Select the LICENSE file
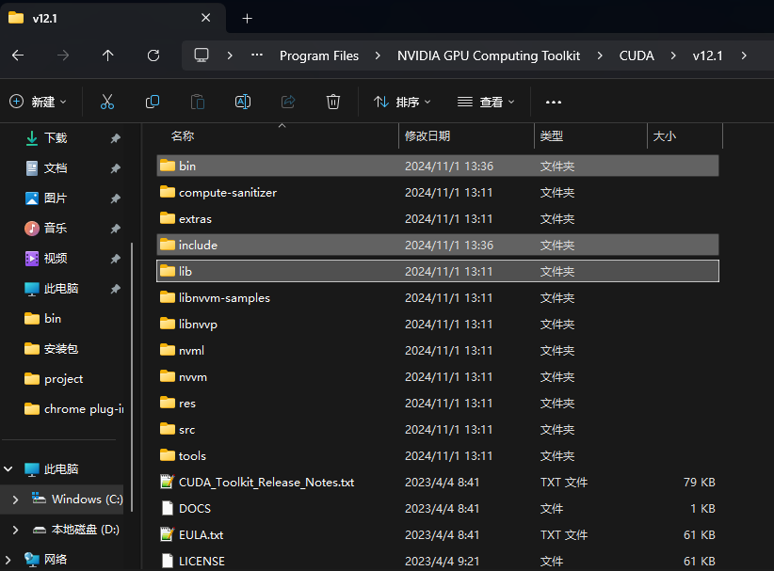The height and width of the screenshot is (571, 774). coord(438,562)
